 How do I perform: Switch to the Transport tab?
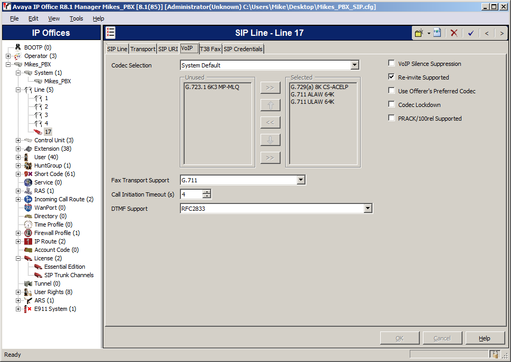[143, 49]
